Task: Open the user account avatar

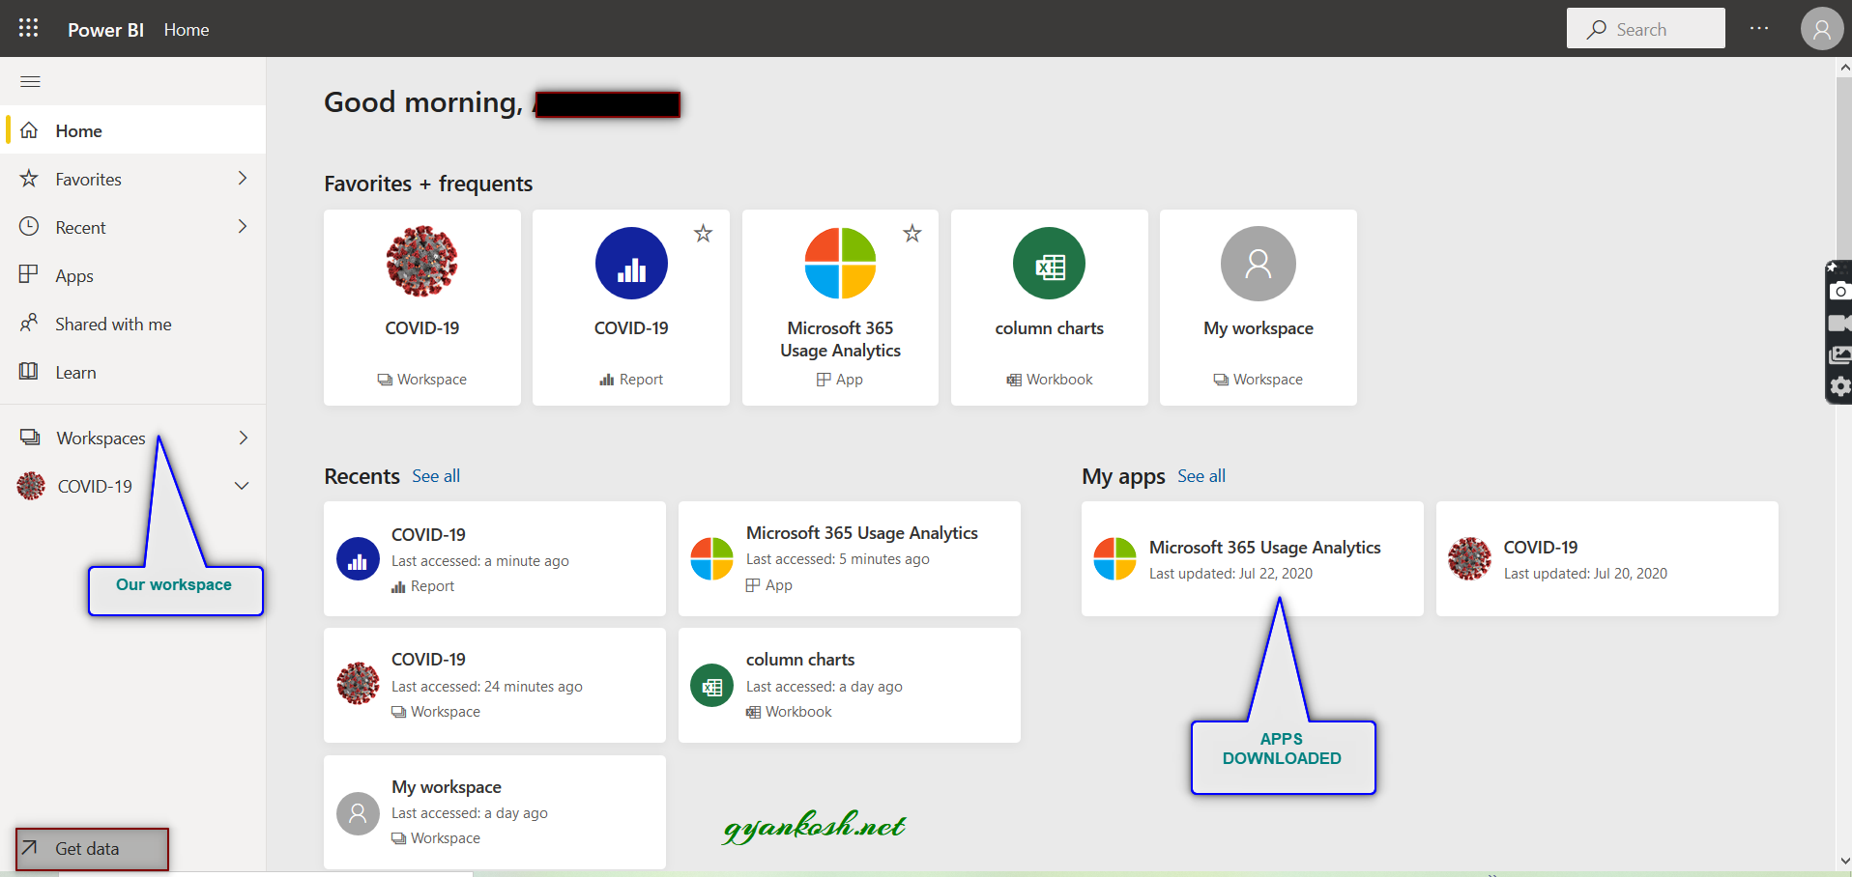Action: (1822, 28)
